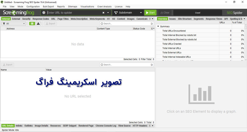Click the globe icon in URL bar

click(x=44, y=13)
